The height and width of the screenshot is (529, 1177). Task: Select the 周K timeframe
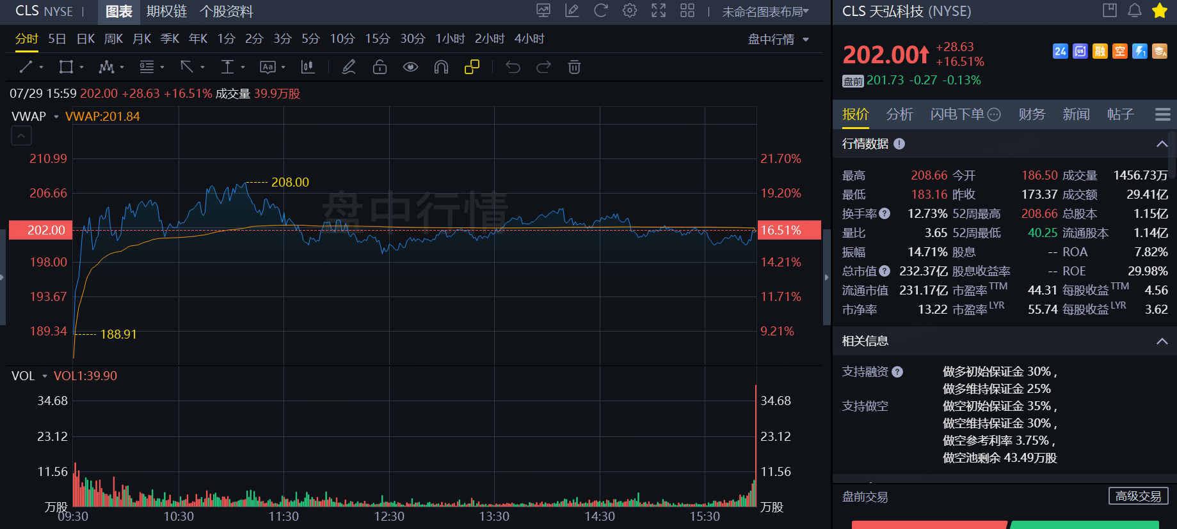[113, 39]
